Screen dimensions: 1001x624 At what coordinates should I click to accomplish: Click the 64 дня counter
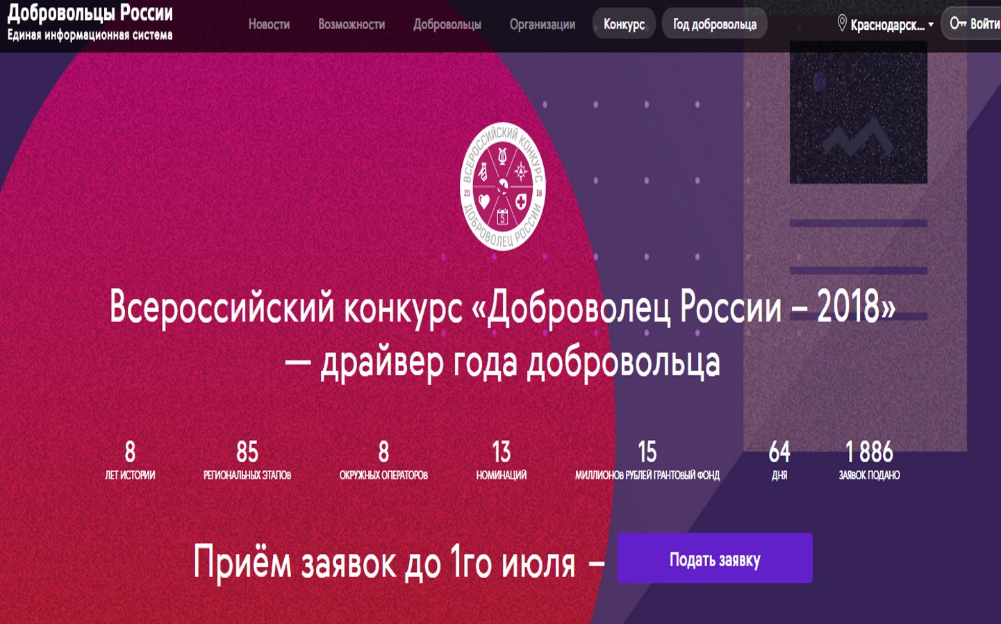pyautogui.click(x=779, y=460)
